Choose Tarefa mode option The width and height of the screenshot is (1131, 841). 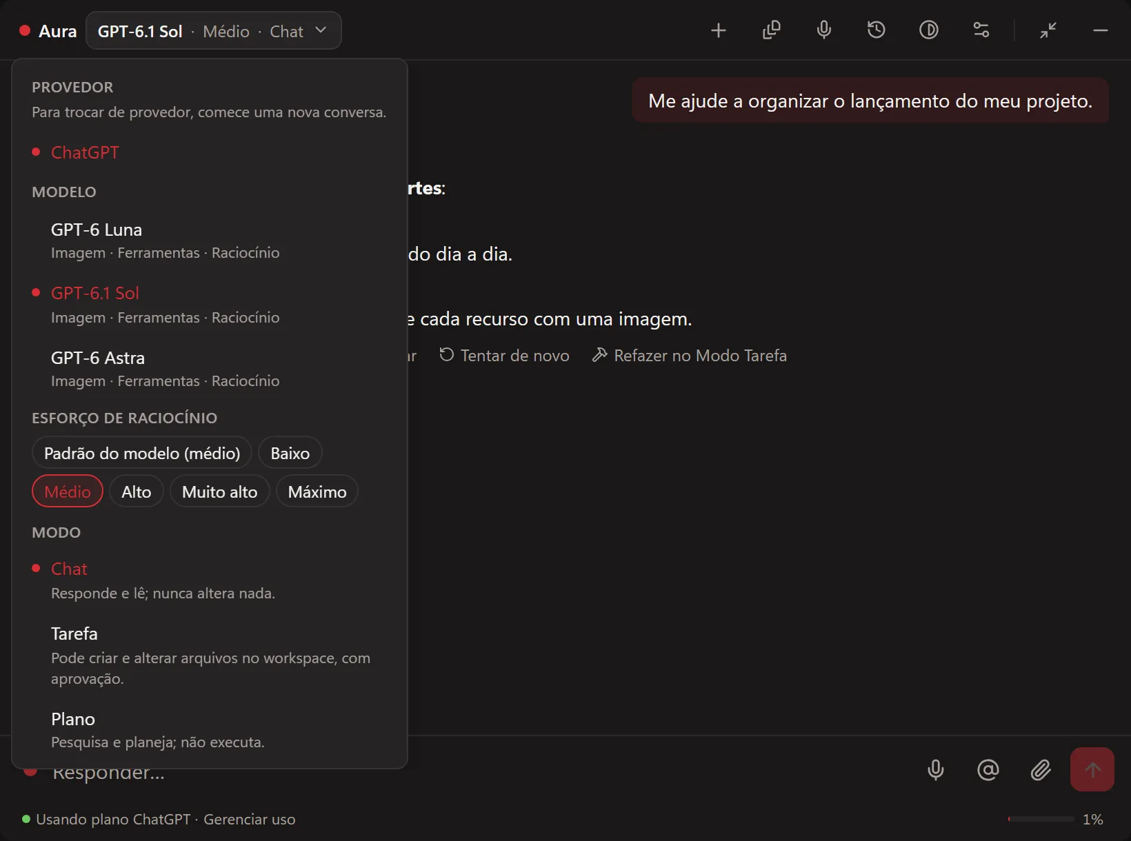pos(210,655)
